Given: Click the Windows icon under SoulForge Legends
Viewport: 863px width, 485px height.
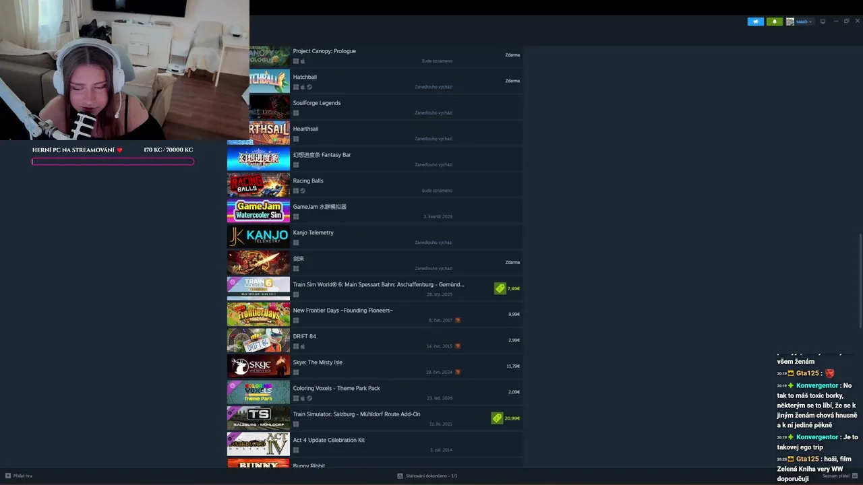Looking at the screenshot, I should coord(295,113).
